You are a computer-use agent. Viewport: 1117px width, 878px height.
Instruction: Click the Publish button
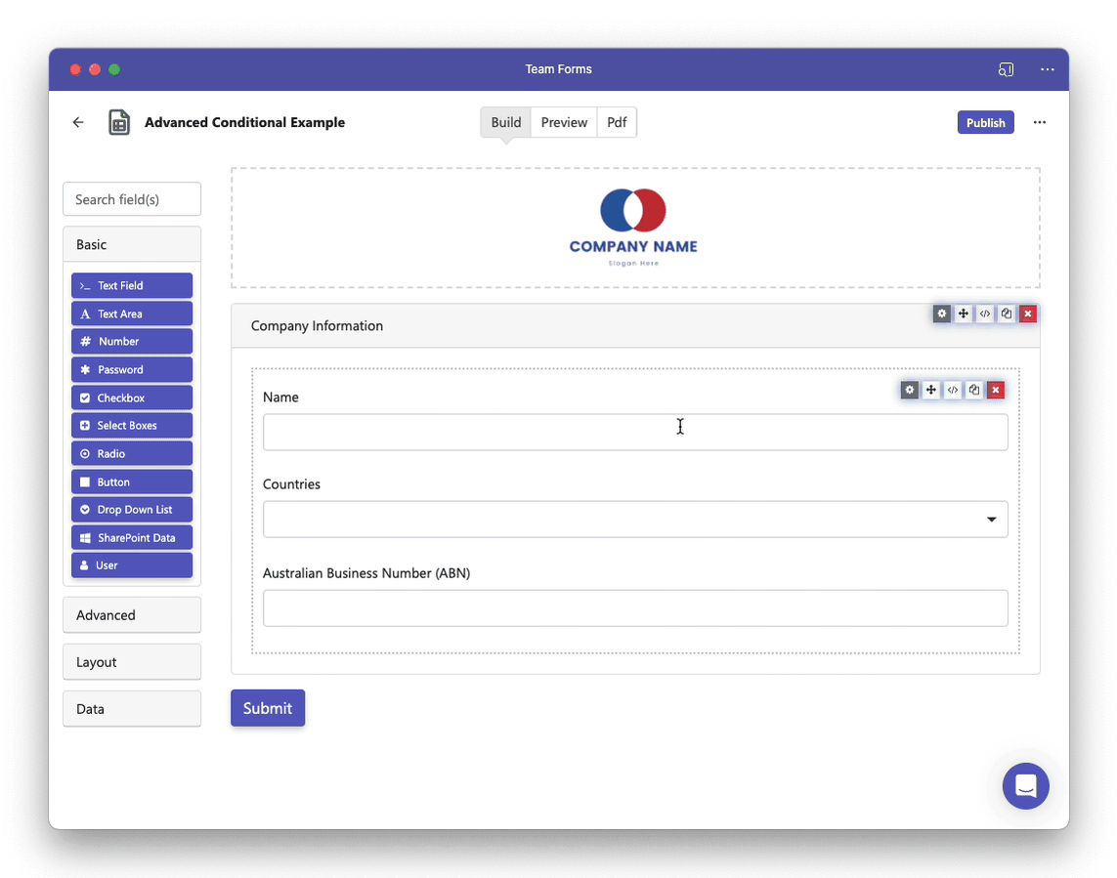point(985,122)
